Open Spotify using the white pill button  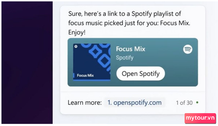tap(140, 73)
